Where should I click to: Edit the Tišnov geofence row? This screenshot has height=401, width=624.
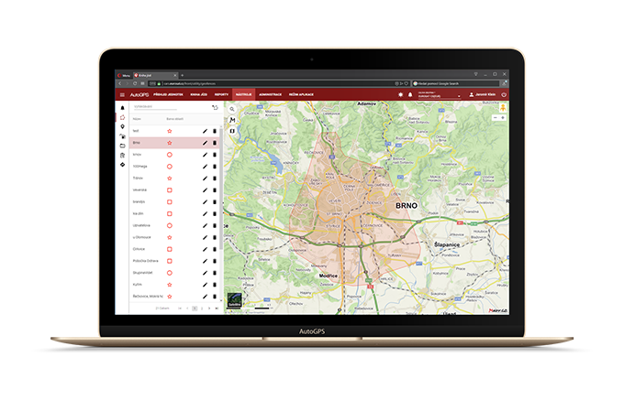[205, 179]
